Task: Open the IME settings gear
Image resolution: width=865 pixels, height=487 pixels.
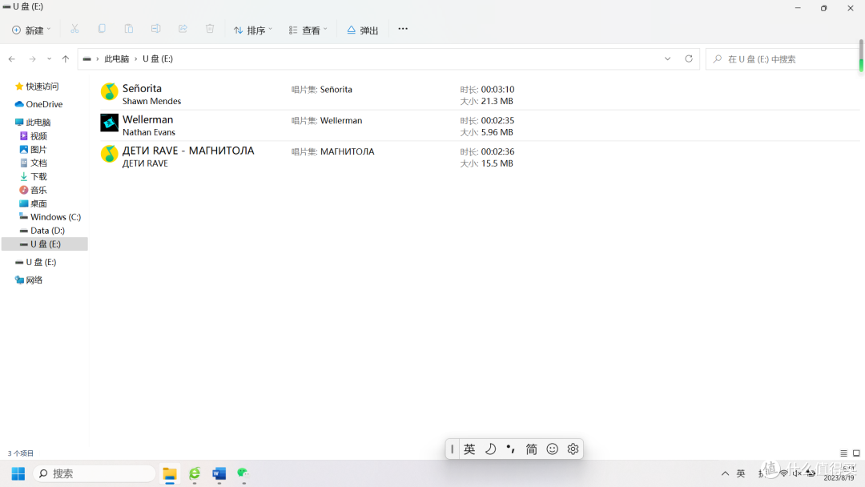Action: 573,449
